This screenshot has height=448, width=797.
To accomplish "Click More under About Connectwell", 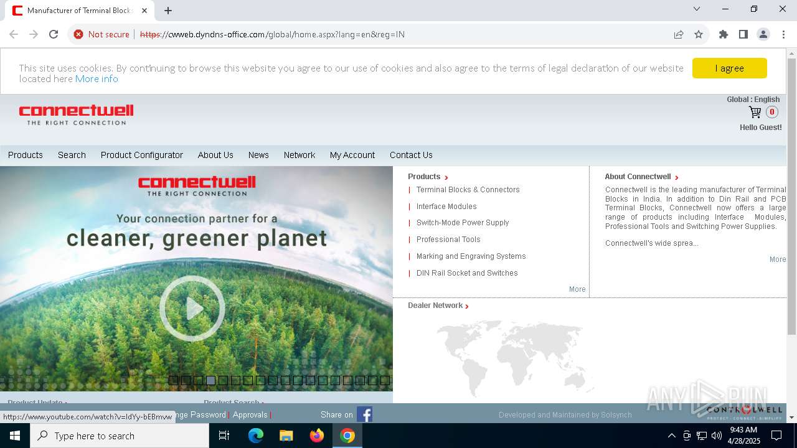I will tap(778, 259).
